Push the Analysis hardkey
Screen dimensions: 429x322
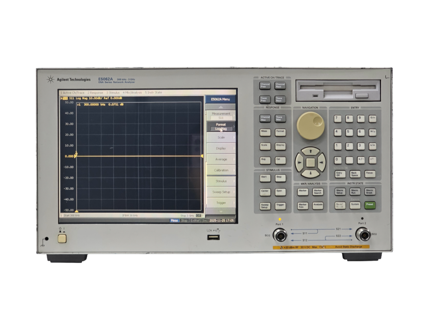click(x=318, y=206)
